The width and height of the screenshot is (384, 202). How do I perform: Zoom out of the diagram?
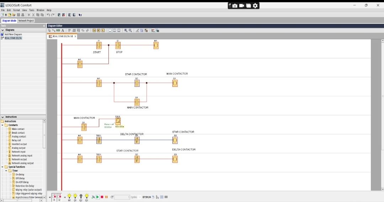coord(130,30)
